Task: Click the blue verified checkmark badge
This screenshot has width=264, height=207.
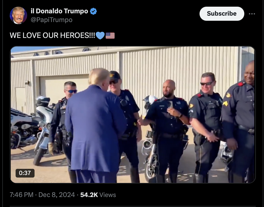Action: coord(93,11)
